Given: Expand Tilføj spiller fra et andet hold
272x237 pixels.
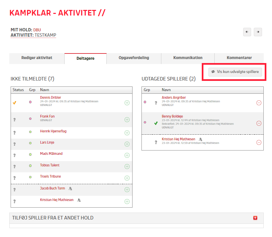Looking at the screenshot, I should coord(255,218).
